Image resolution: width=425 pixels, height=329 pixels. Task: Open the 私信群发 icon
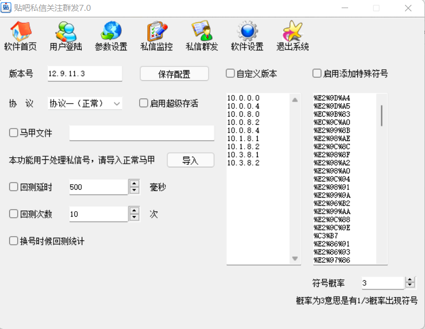pyautogui.click(x=202, y=36)
